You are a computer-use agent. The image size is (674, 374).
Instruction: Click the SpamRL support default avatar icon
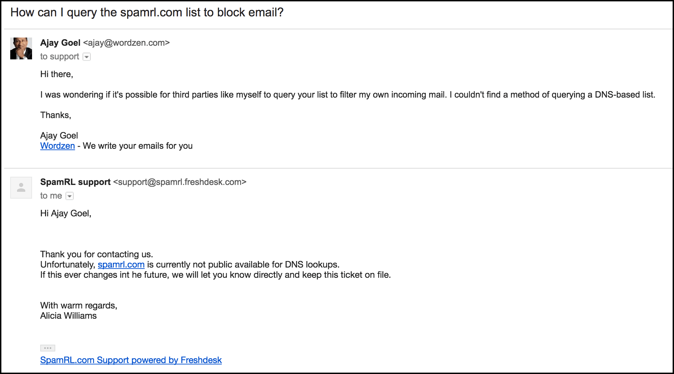(x=21, y=188)
